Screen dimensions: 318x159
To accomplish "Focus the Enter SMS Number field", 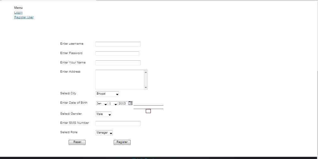I will click(118, 123).
